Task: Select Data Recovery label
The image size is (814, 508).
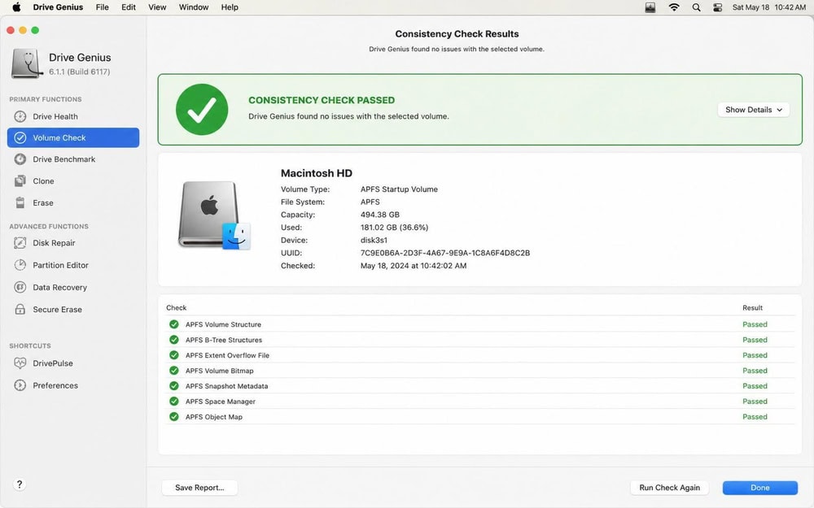Action: [x=59, y=287]
